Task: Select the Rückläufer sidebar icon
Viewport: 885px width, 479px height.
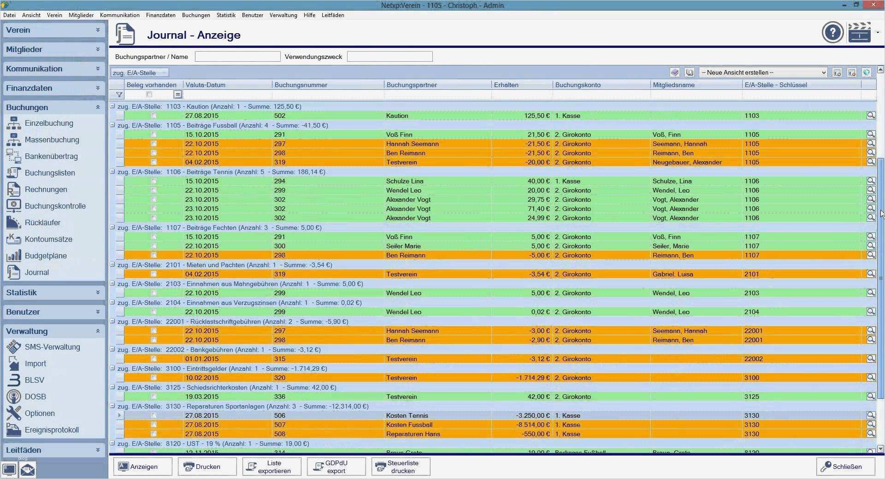Action: (13, 223)
